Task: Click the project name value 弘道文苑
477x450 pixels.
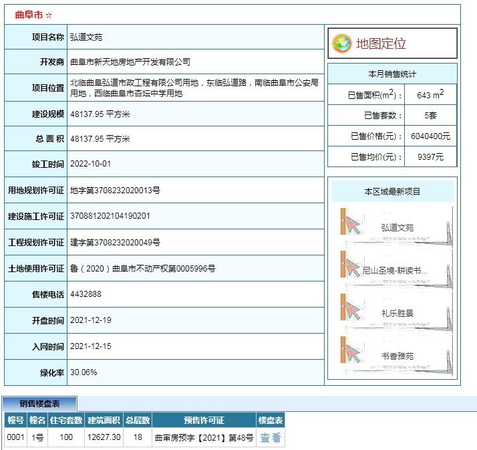Action: point(86,37)
